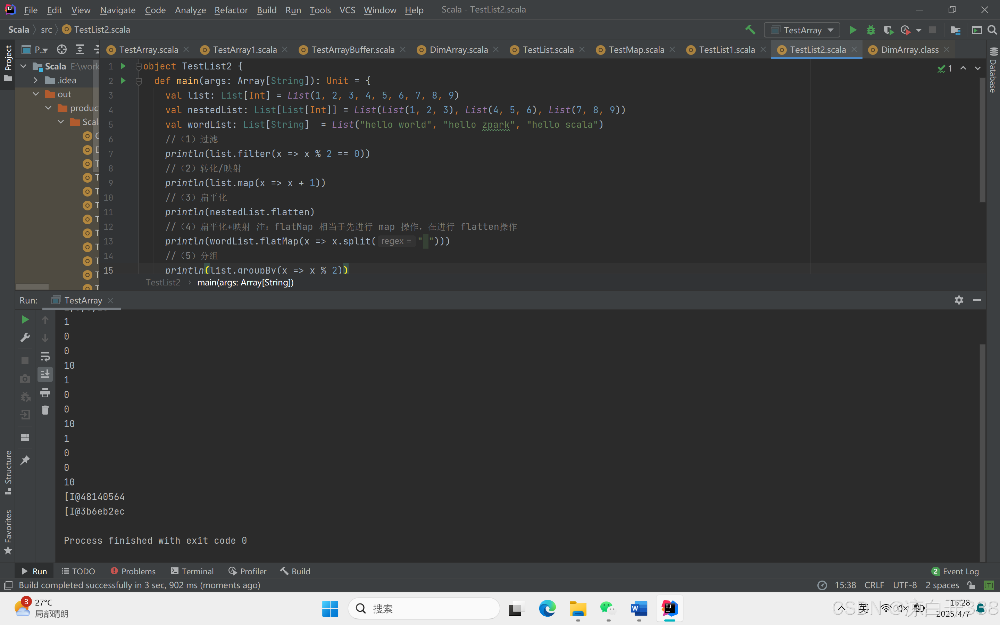Toggle scroll to end of output
Screen dimensions: 1000x625
[x=45, y=374]
